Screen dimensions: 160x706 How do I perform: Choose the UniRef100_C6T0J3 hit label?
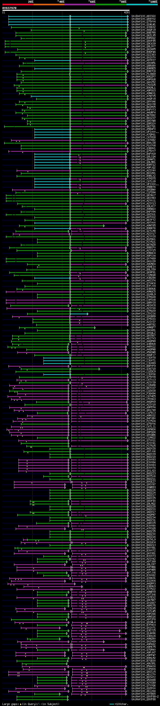tap(143, 380)
